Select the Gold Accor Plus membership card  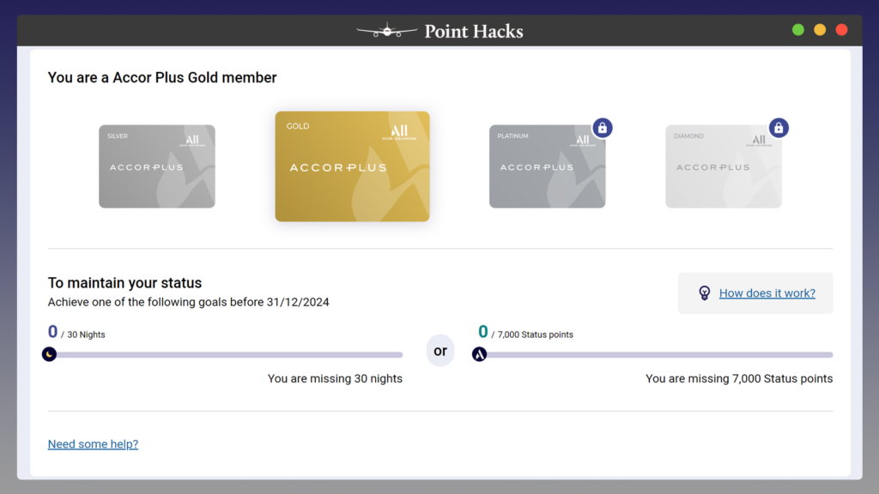[x=352, y=166]
